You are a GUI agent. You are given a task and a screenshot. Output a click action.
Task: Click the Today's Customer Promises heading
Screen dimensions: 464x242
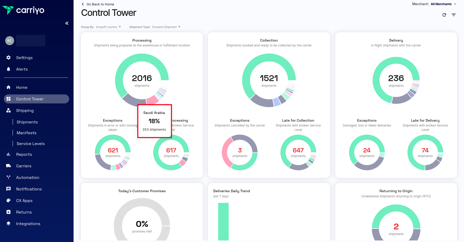tap(142, 191)
